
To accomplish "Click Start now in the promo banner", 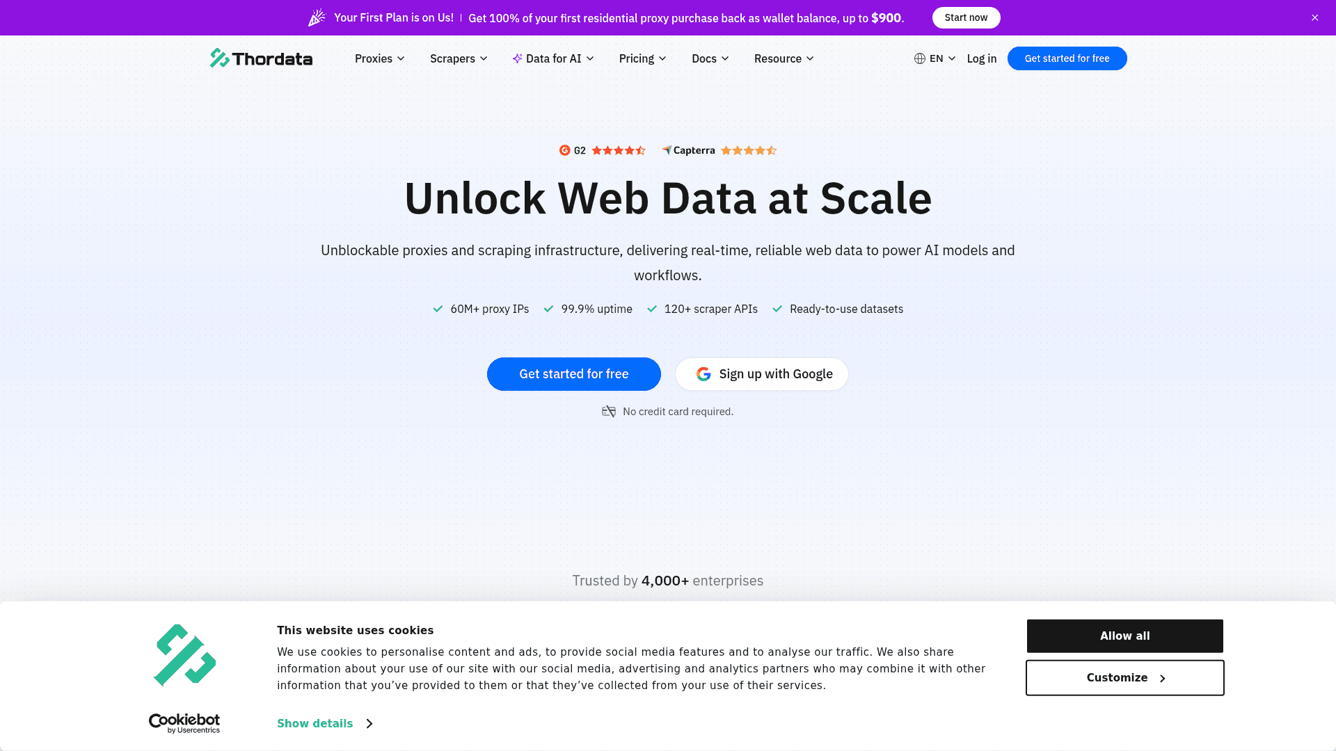I will (x=966, y=17).
